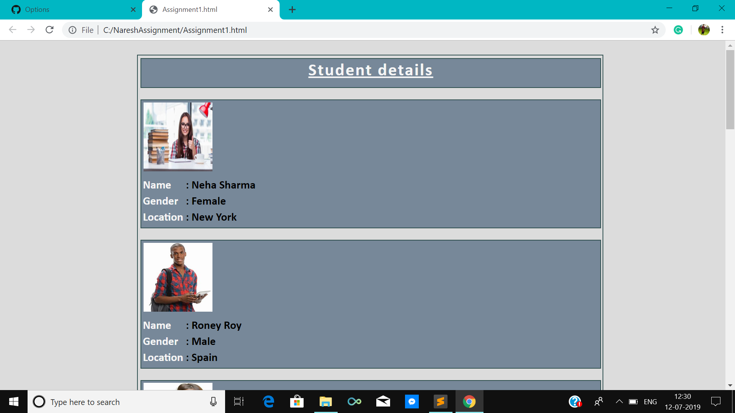Click the gender value Male

tap(203, 341)
